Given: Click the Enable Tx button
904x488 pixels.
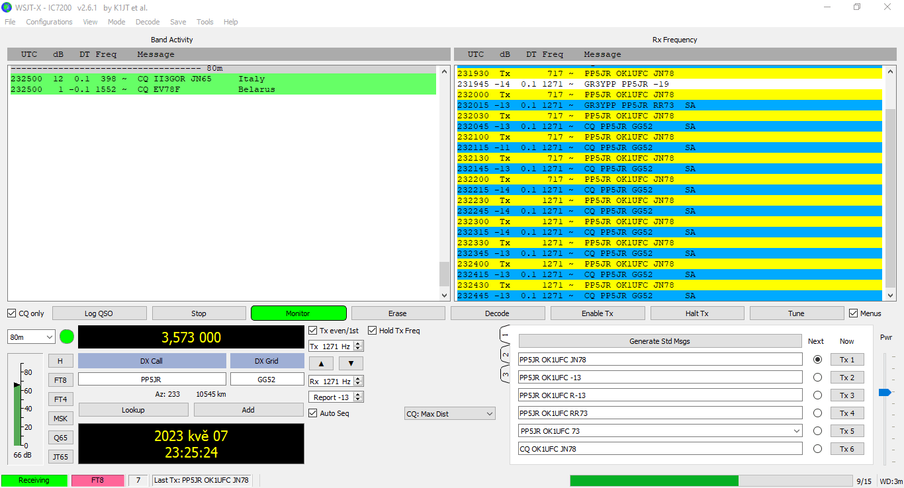Looking at the screenshot, I should coord(597,313).
